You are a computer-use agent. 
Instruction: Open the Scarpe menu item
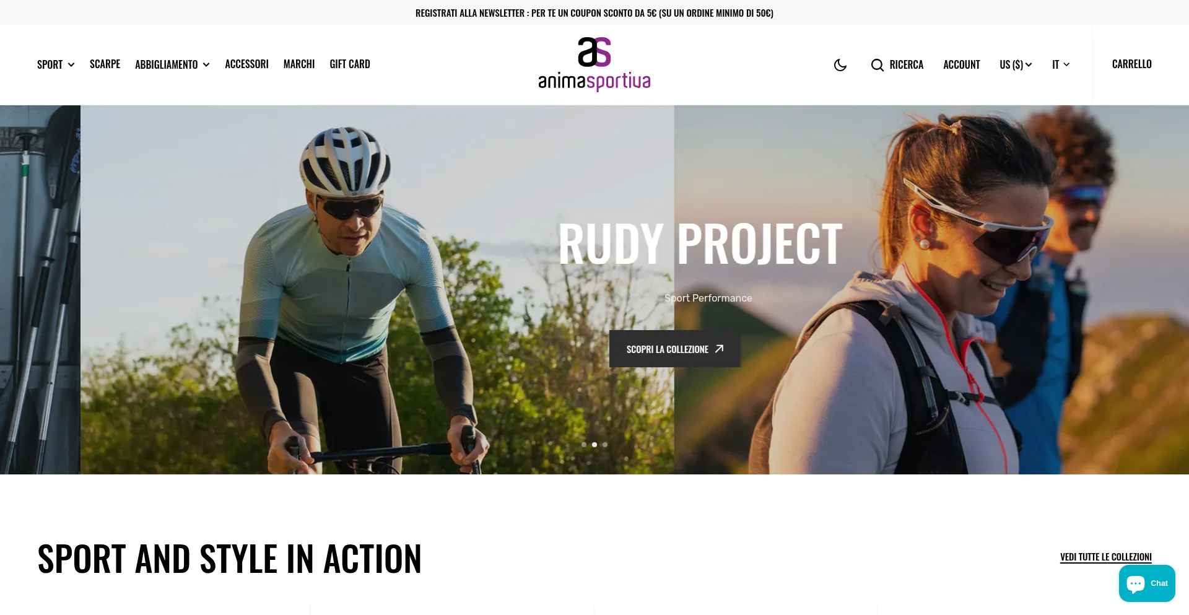point(105,64)
